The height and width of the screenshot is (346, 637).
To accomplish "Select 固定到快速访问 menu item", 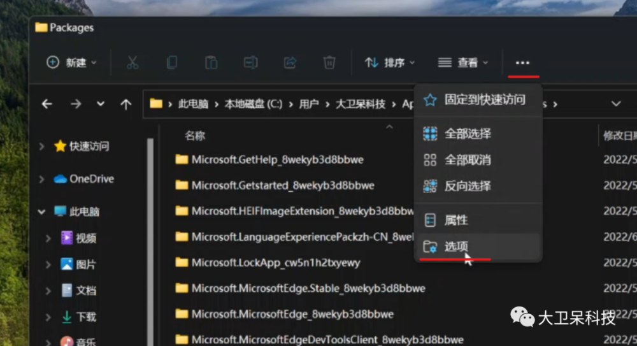I will tap(478, 99).
